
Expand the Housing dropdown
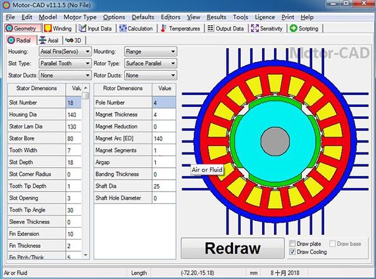65,51
